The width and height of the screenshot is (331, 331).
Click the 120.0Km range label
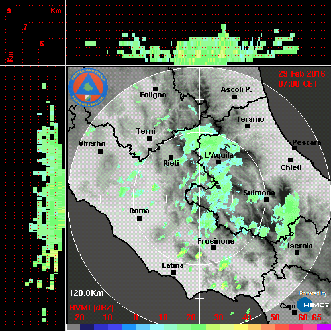86,293
